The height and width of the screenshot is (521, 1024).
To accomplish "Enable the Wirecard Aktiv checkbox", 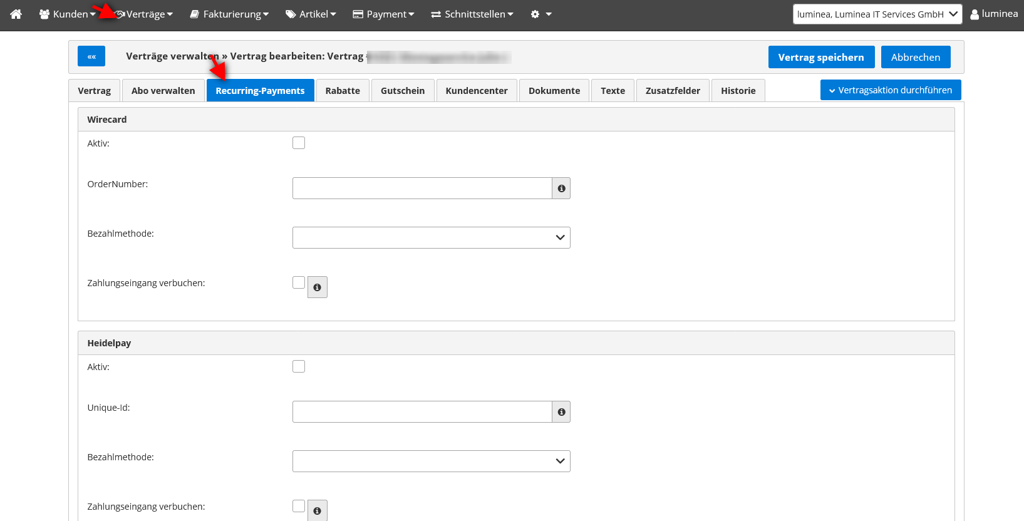I will [299, 143].
